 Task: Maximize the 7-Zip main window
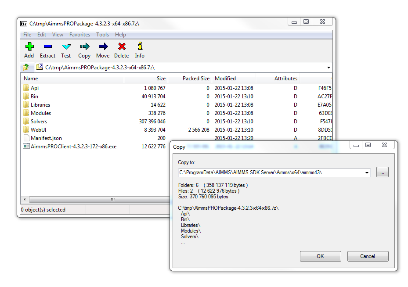(306, 22)
